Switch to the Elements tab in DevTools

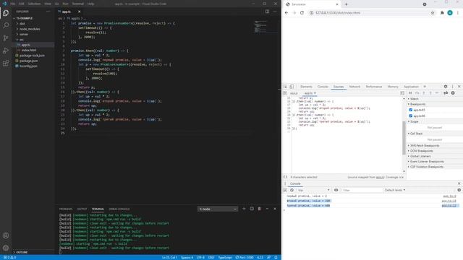point(306,87)
